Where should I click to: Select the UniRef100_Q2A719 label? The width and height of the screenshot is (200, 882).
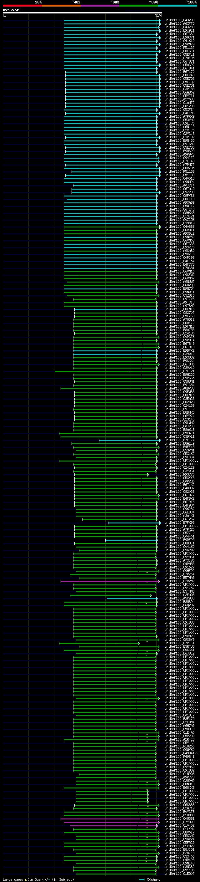pos(179,808)
